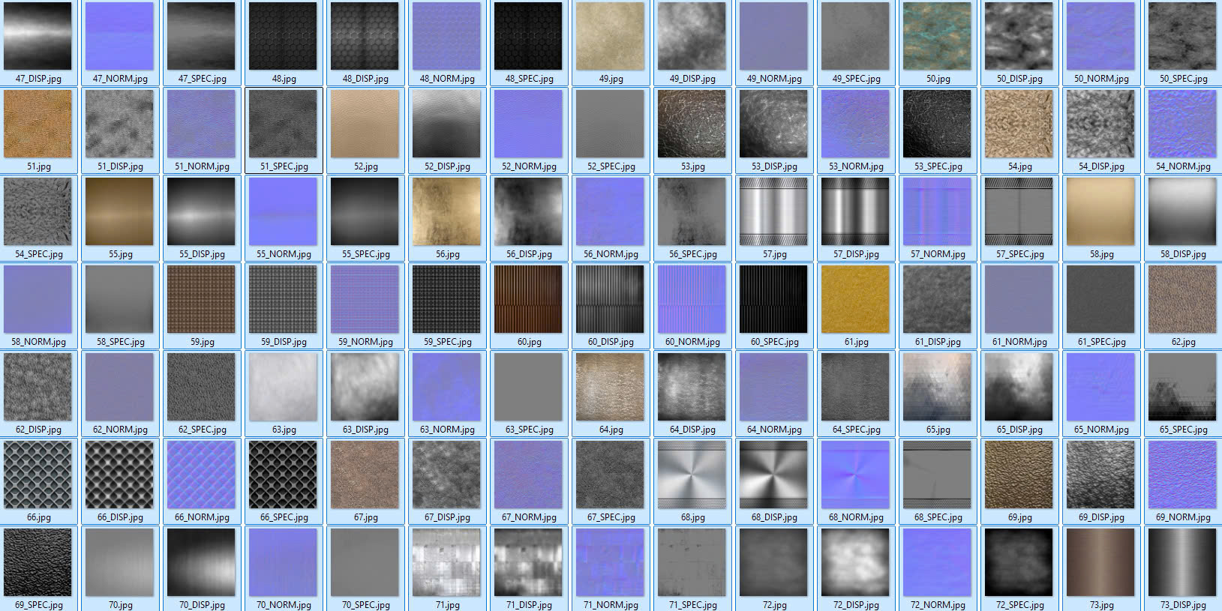The width and height of the screenshot is (1222, 611).
Task: Select the 70.jpg gray brushed texture
Action: coord(119,562)
